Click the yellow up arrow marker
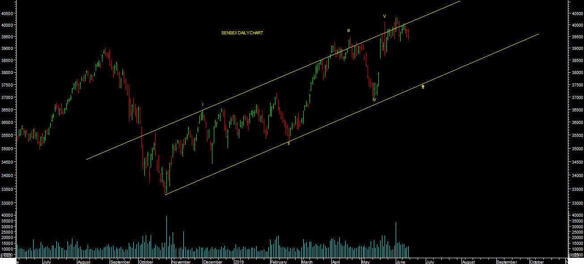The height and width of the screenshot is (264, 584). point(423,87)
